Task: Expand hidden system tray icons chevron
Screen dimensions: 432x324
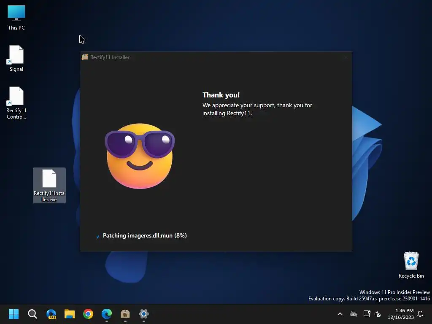Action: tap(340, 314)
